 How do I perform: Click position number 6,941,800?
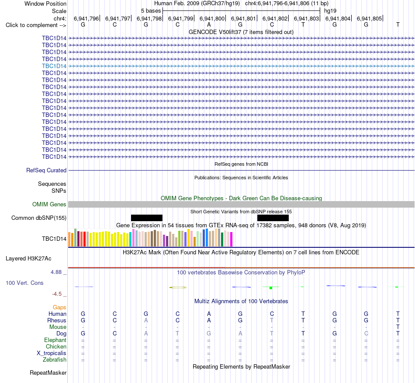[x=212, y=18]
